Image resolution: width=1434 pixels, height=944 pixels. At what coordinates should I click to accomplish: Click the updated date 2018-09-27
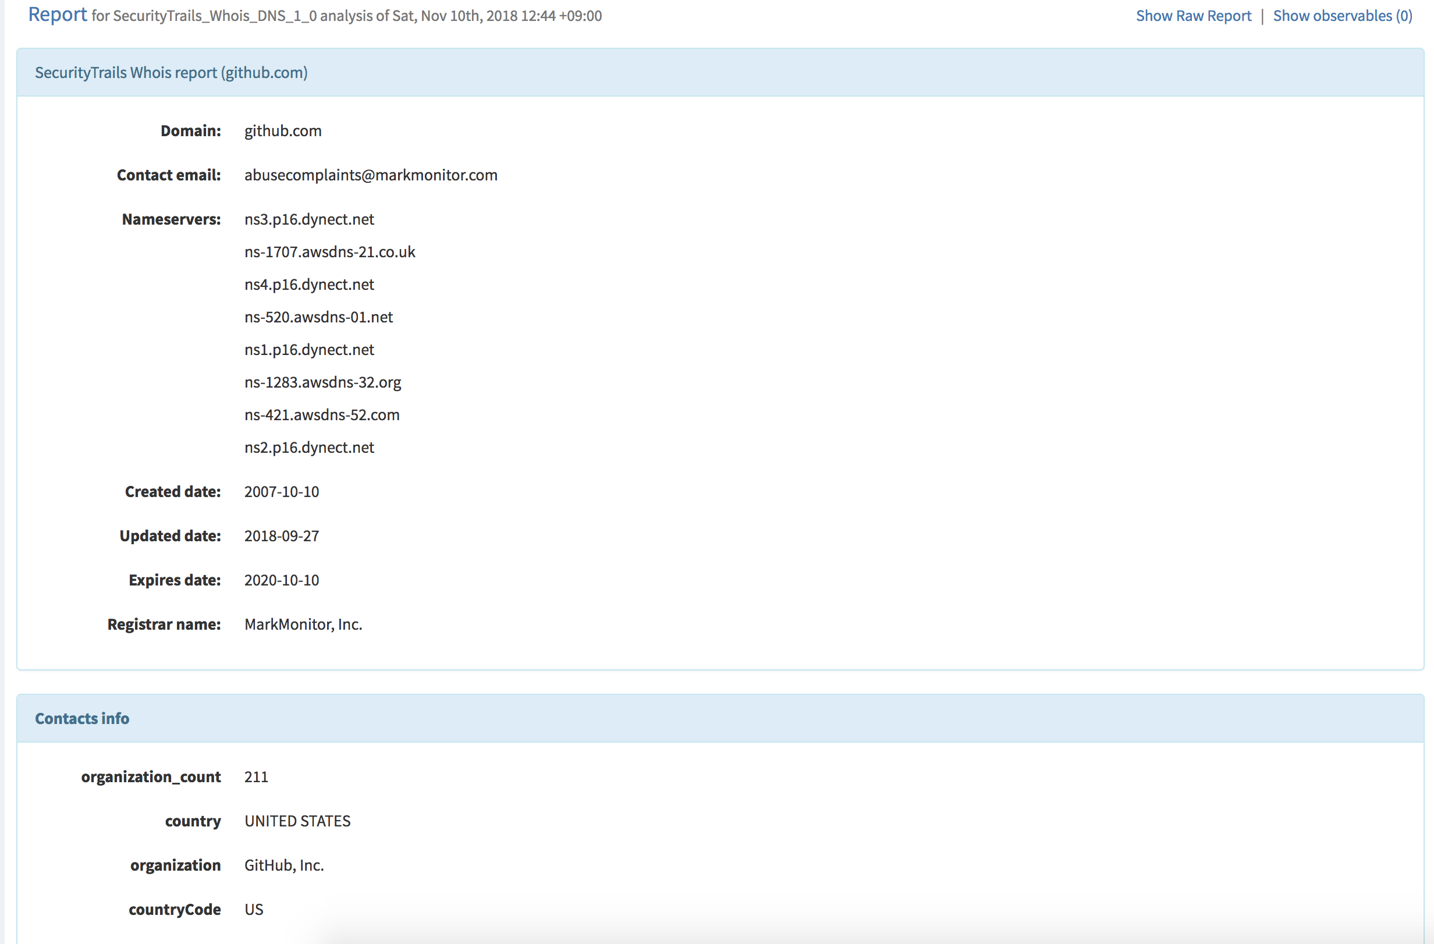click(x=281, y=535)
